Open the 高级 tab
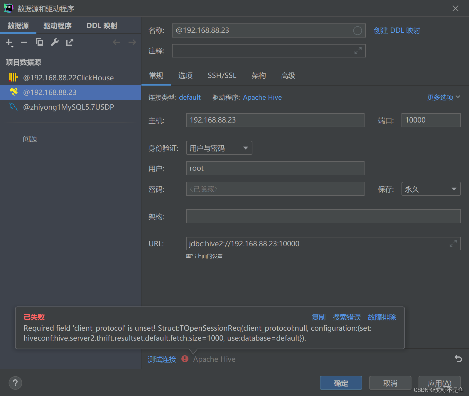The image size is (469, 396). [288, 76]
